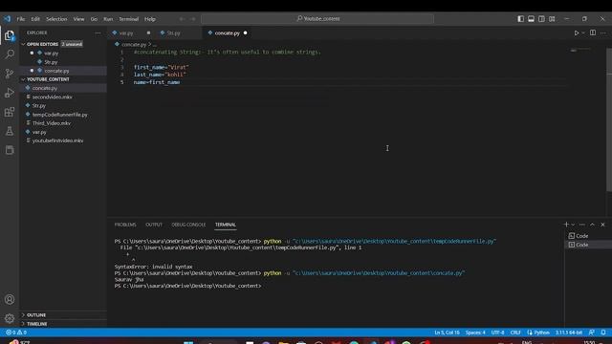Switch to the Problems panel tab

(x=125, y=225)
